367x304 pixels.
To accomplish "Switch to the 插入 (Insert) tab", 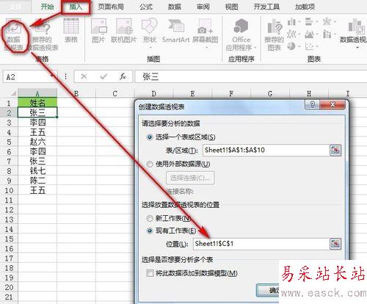I will [76, 7].
